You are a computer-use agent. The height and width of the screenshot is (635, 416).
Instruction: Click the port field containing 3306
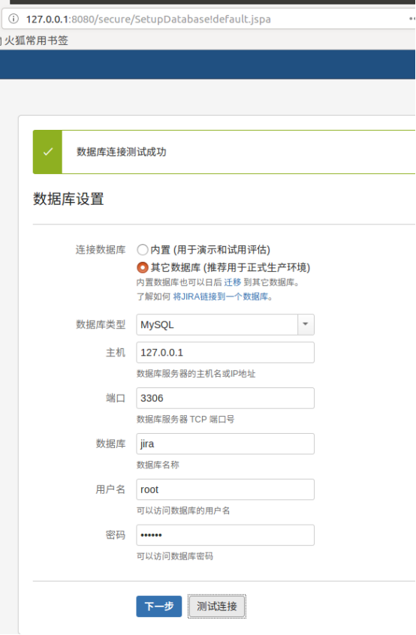point(225,398)
